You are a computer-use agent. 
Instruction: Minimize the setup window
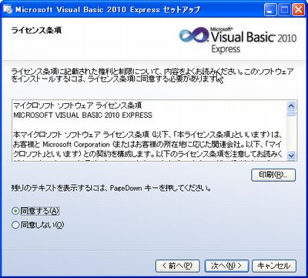270,10
